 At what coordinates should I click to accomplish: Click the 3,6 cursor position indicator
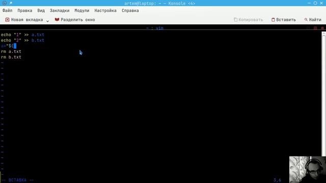click(x=277, y=180)
